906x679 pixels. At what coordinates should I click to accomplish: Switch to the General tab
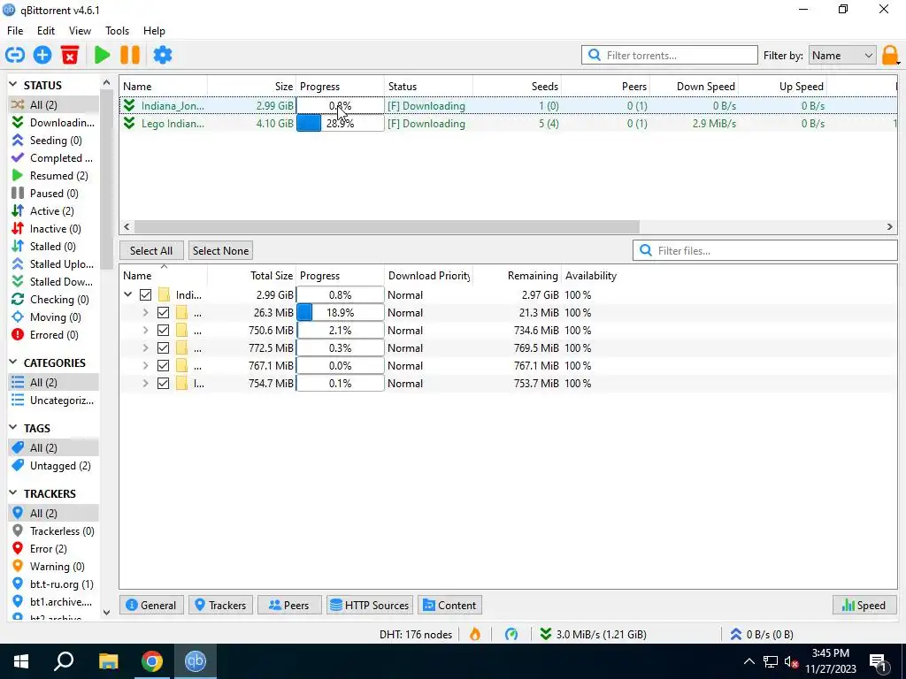151,605
